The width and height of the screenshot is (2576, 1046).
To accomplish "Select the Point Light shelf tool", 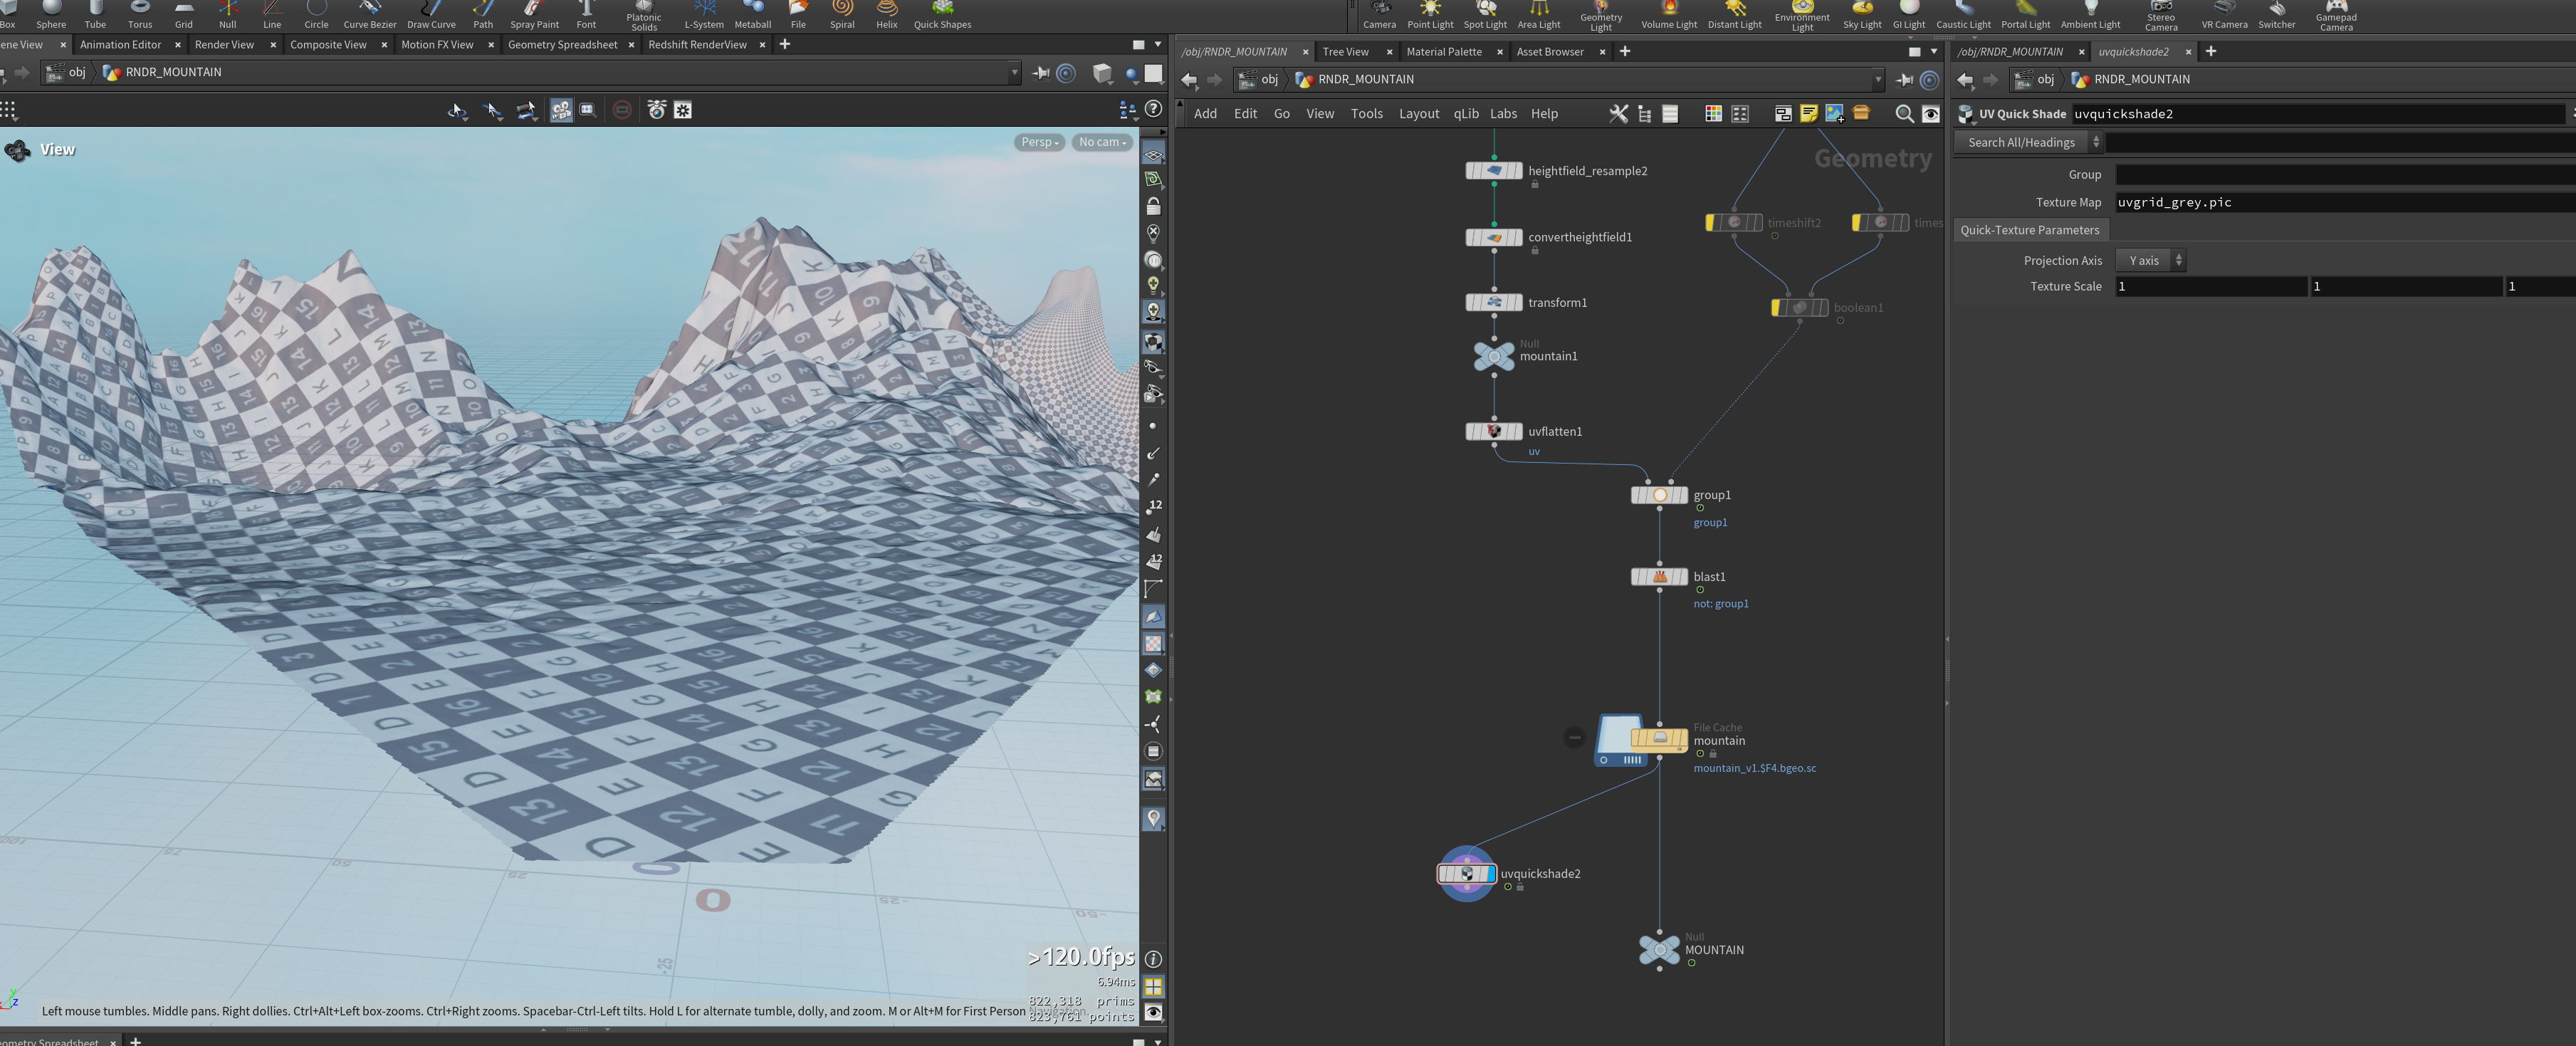I will 1430,15.
